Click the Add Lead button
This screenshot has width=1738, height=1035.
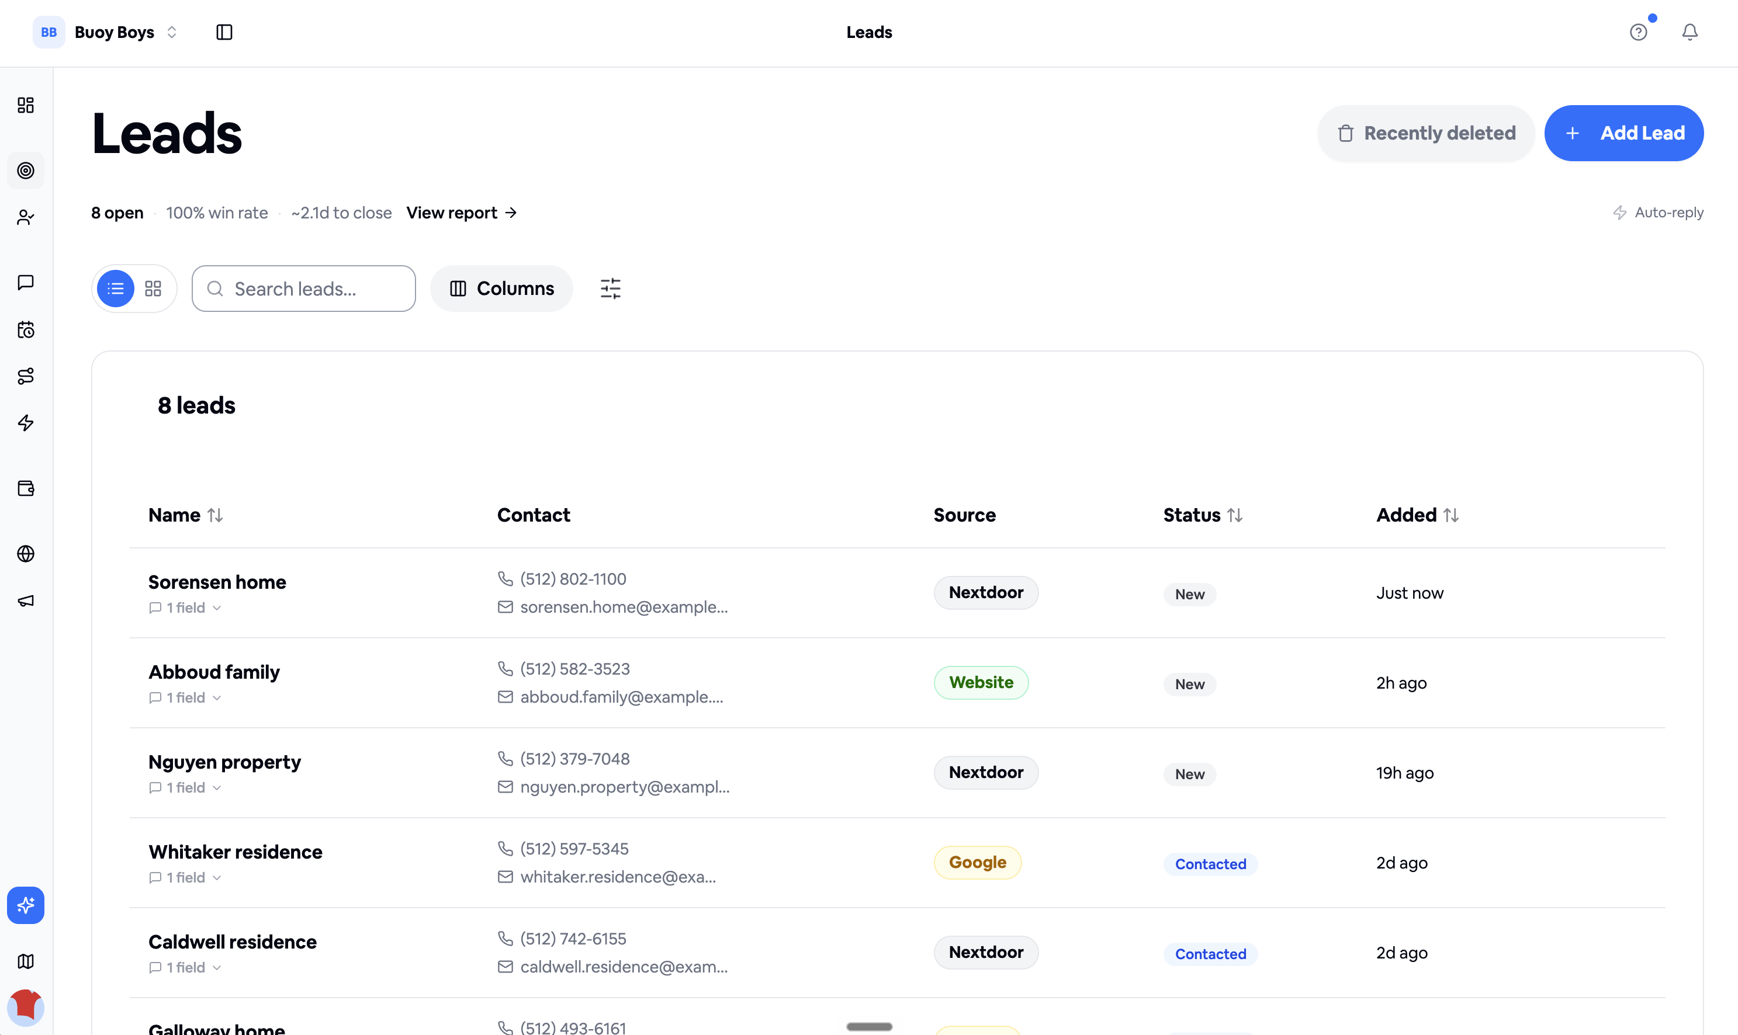(1623, 133)
